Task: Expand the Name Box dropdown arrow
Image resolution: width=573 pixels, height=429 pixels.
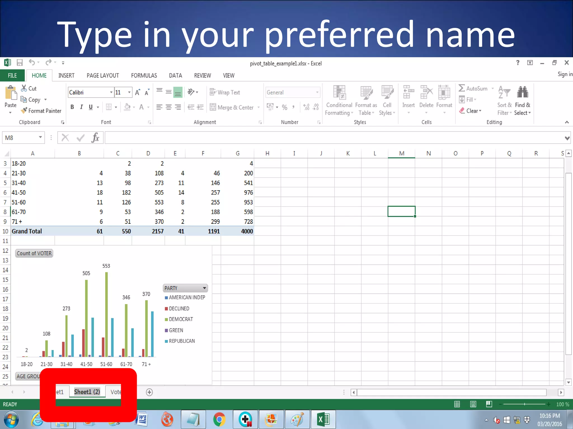Action: click(x=40, y=137)
